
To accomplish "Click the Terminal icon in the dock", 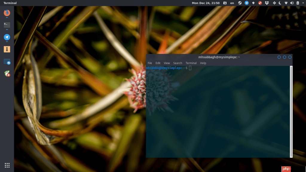I will point(7,25).
